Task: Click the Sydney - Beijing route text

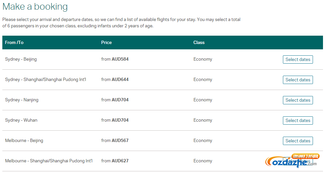Action: tap(21, 59)
